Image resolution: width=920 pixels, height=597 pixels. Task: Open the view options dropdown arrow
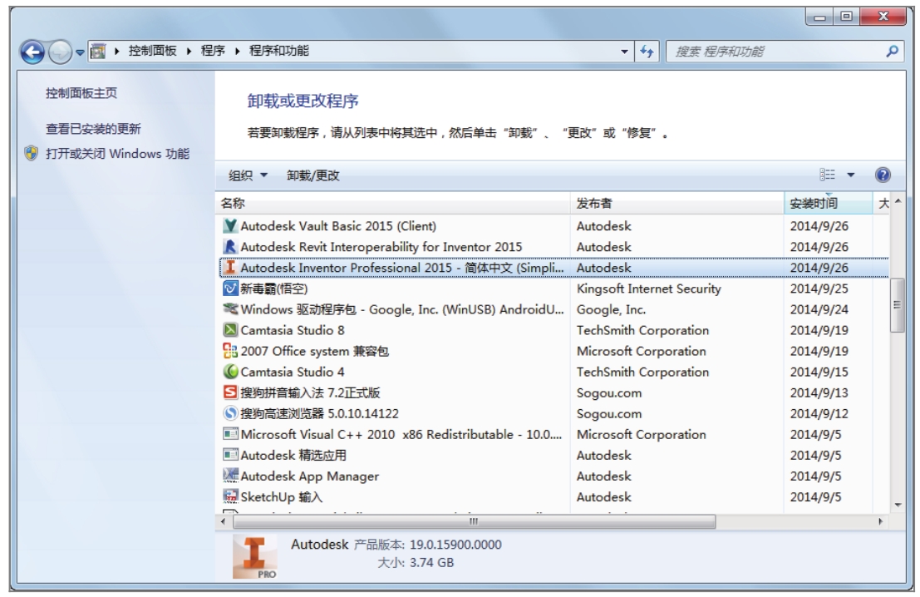pyautogui.click(x=851, y=175)
